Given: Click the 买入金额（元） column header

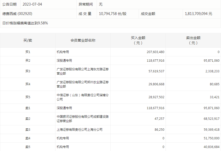Looking at the screenshot, I should click(138, 40).
